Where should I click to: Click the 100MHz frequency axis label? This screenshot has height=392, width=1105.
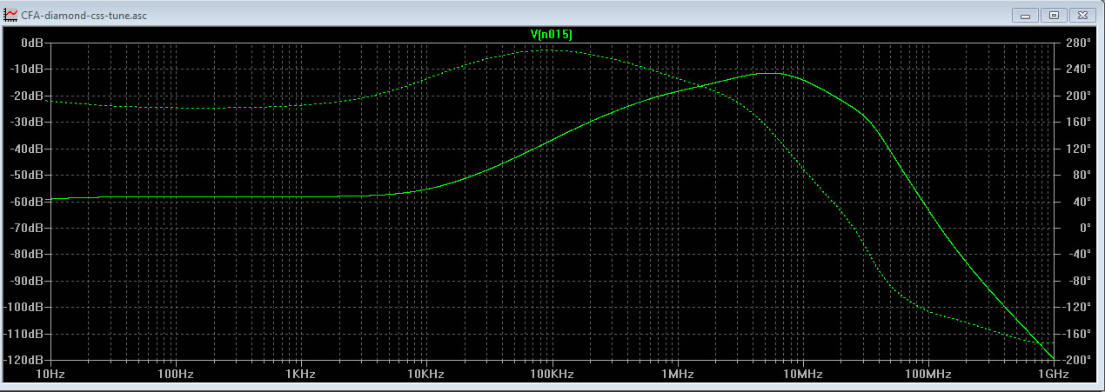[927, 374]
